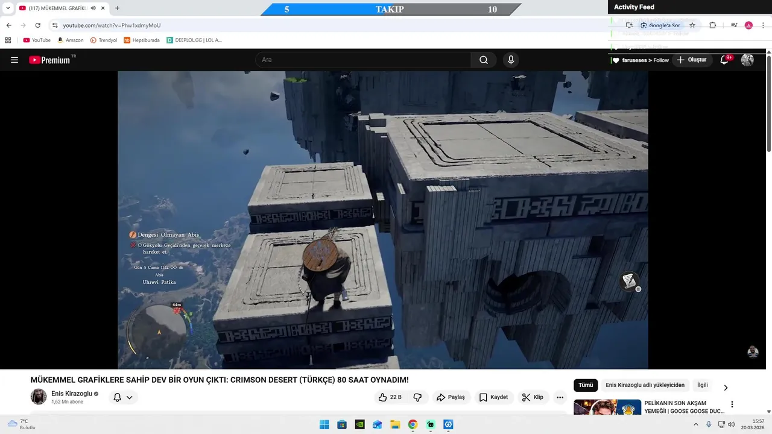This screenshot has height=434, width=772.
Task: Open Chrome media controls icon
Action: point(734,25)
